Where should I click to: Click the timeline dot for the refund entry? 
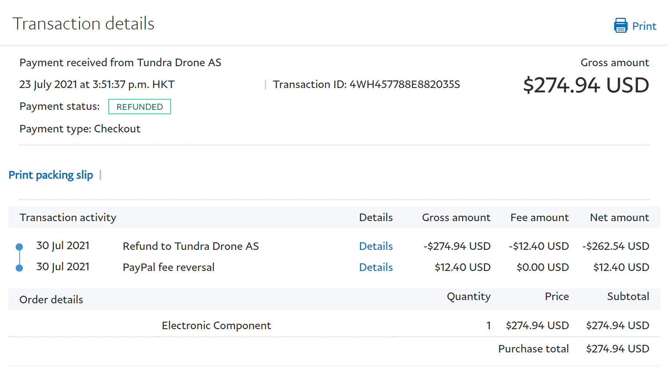[x=20, y=247]
